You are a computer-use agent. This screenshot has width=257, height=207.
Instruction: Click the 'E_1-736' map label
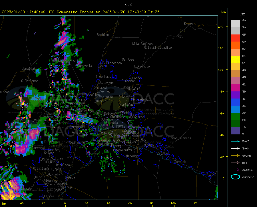click(176, 37)
